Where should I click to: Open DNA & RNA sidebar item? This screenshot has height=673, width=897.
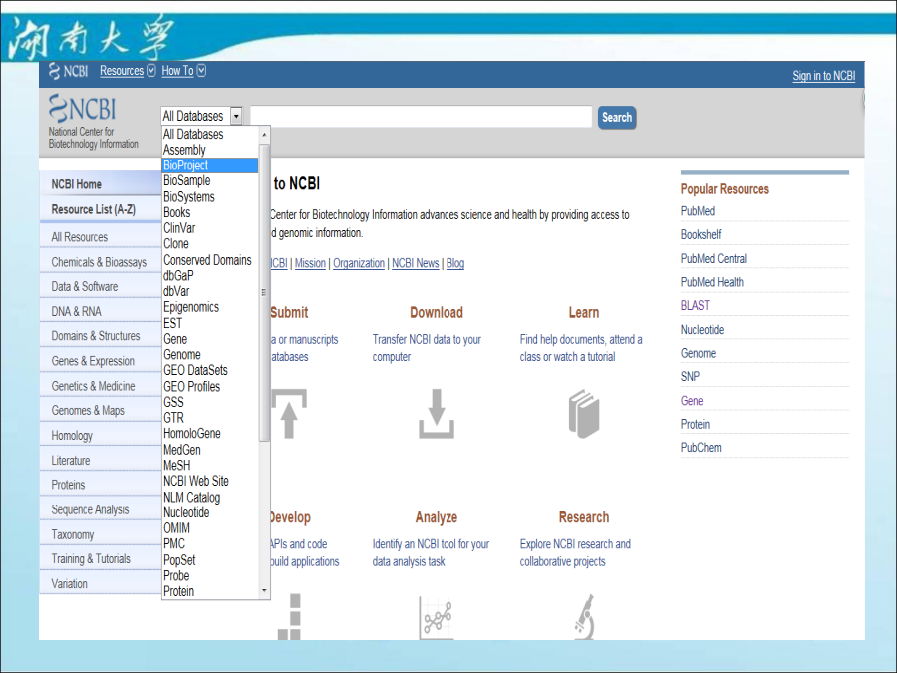(x=101, y=311)
